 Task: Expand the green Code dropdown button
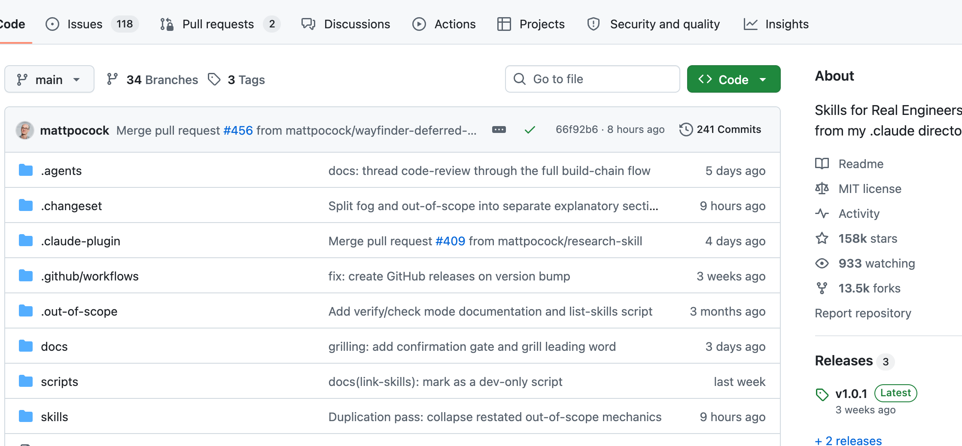734,79
